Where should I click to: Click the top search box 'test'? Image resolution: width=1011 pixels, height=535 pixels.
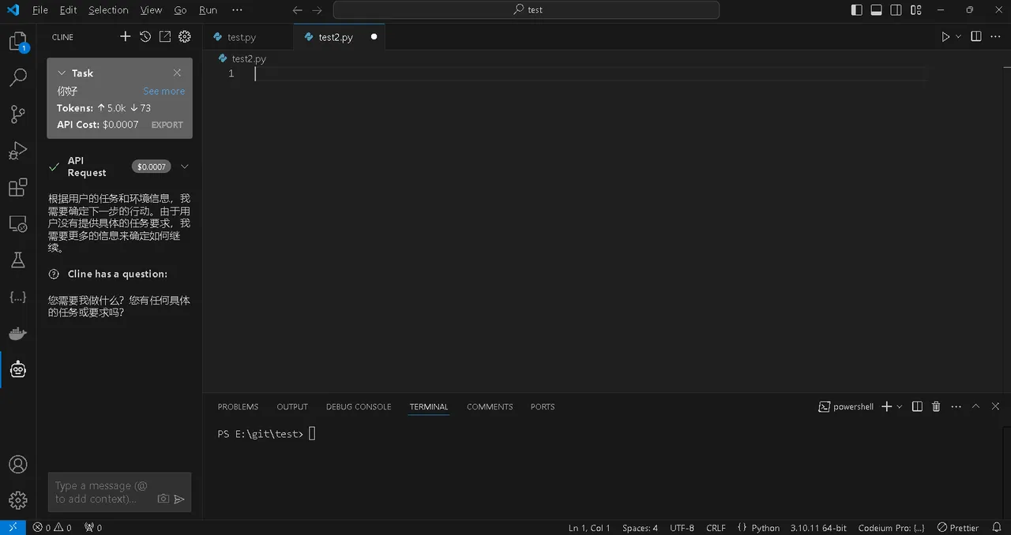(x=526, y=10)
